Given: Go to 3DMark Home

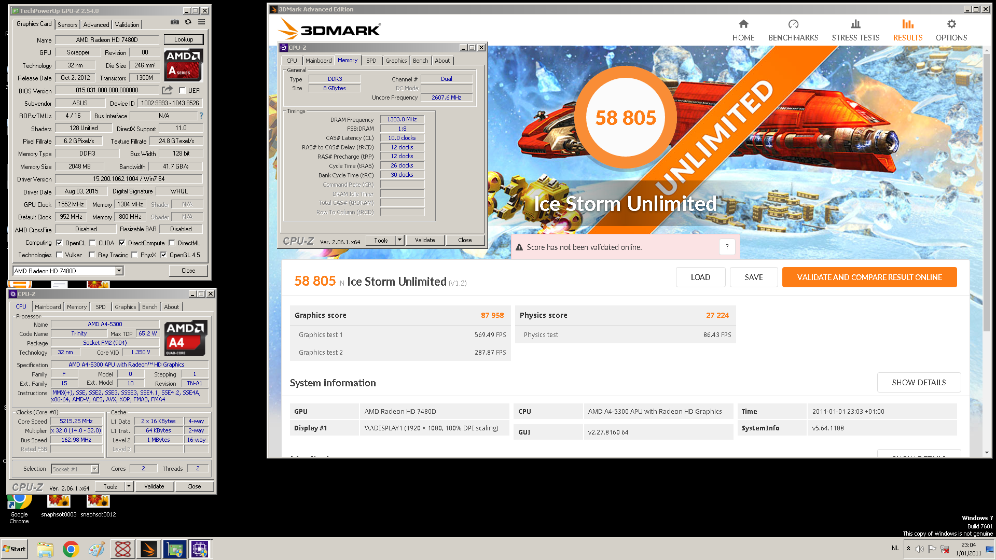Looking at the screenshot, I should pos(743,31).
